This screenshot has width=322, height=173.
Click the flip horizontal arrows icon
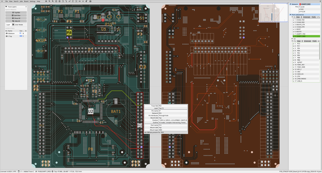pos(69,1)
